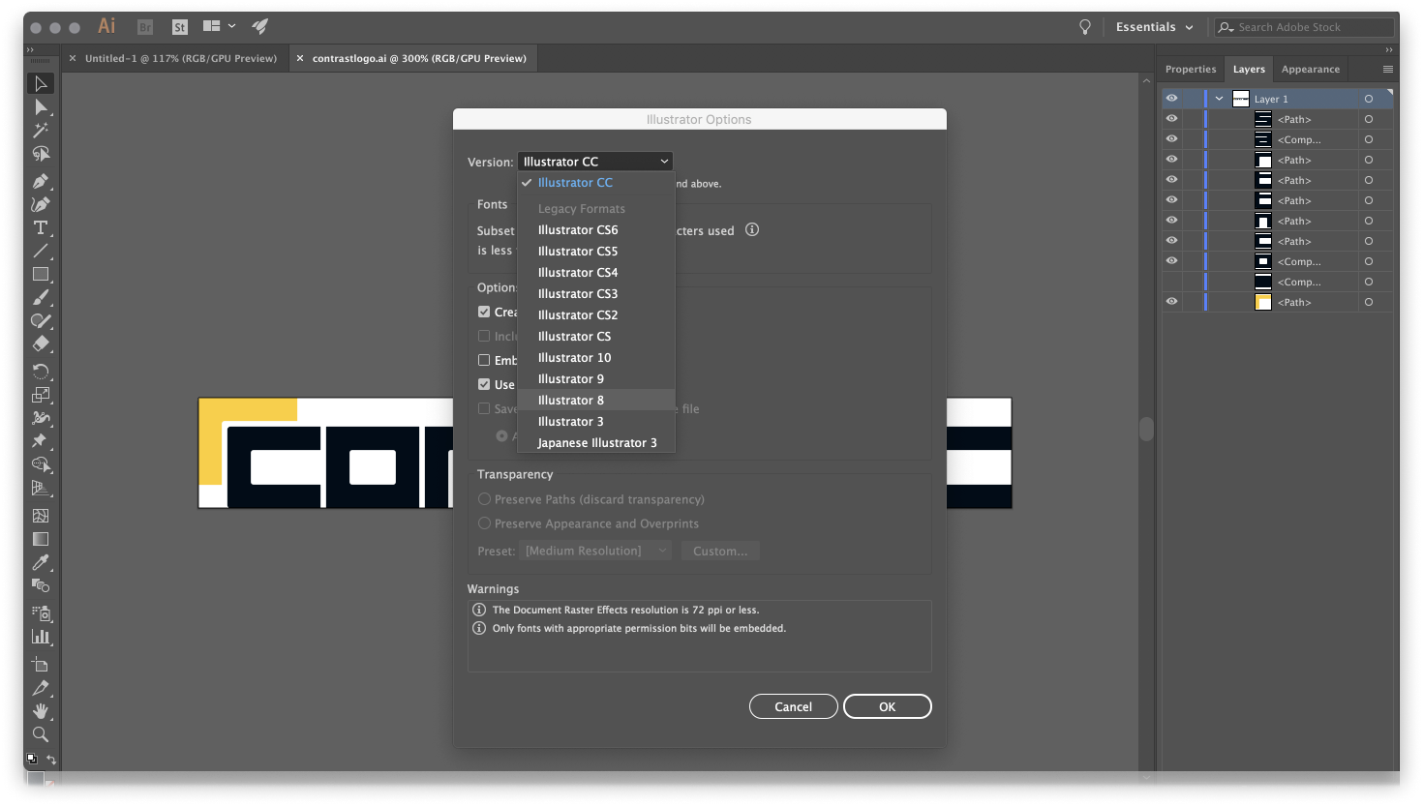Select the Eraser tool
Viewport: 1423px width, 806px height.
(41, 343)
